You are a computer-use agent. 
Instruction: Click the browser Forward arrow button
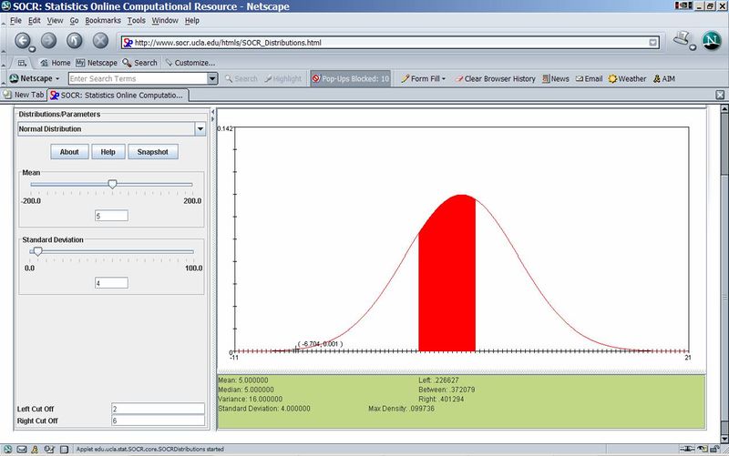tap(48, 41)
